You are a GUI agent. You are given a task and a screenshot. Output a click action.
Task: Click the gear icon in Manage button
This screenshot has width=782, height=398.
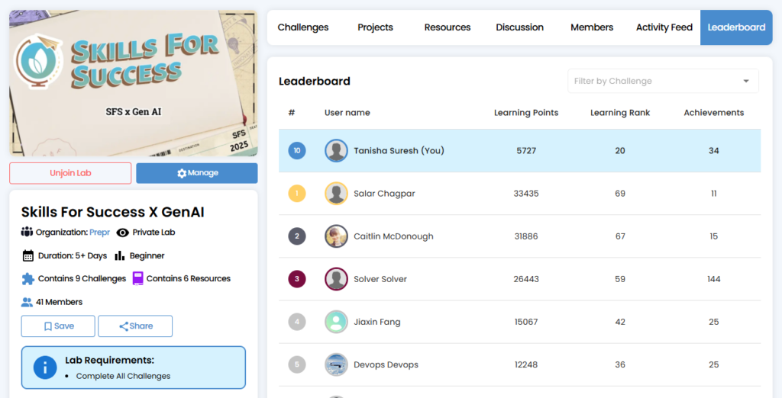coord(182,173)
